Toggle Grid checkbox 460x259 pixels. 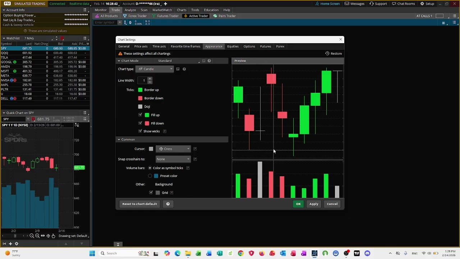coord(151,193)
